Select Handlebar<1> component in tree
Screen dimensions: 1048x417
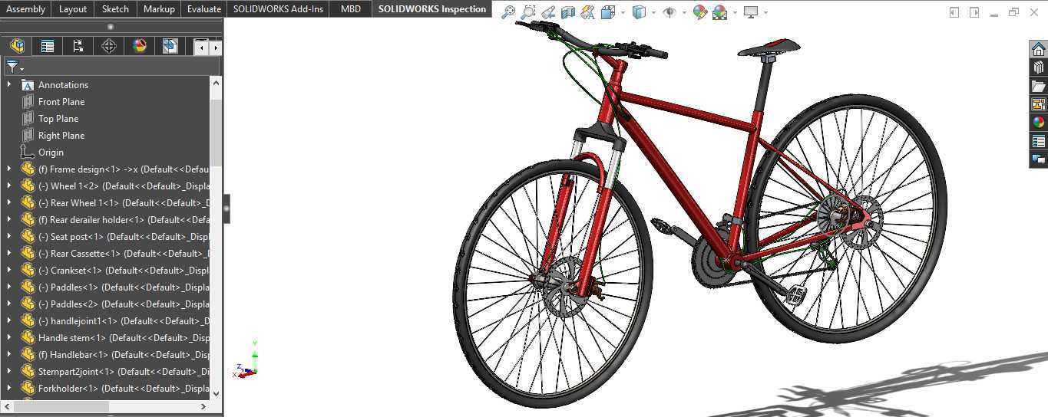[x=115, y=354]
